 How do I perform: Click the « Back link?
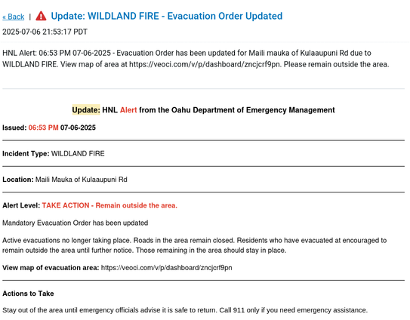pos(14,17)
